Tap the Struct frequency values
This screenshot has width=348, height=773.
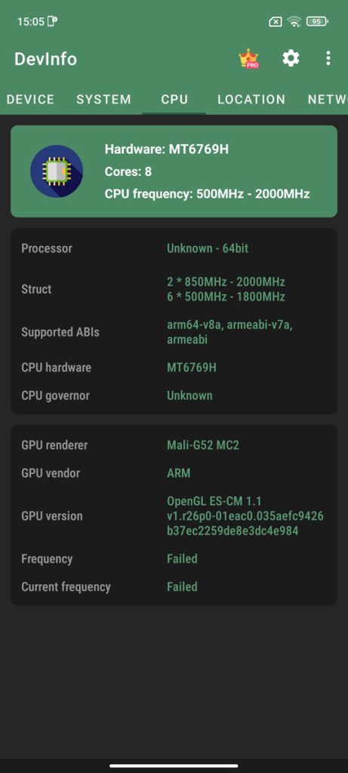point(226,289)
